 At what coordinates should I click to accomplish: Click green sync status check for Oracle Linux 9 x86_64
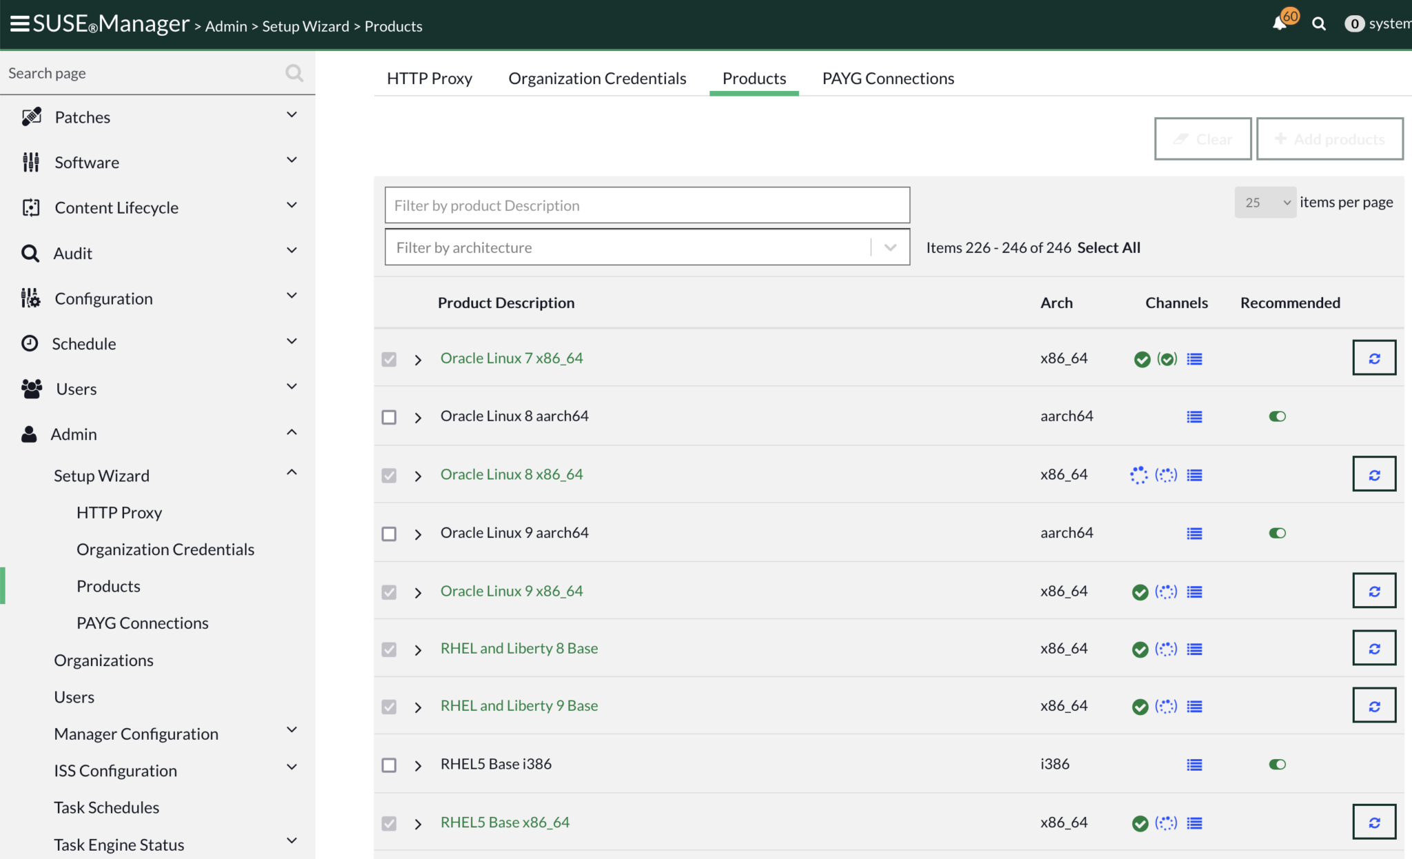1140,592
